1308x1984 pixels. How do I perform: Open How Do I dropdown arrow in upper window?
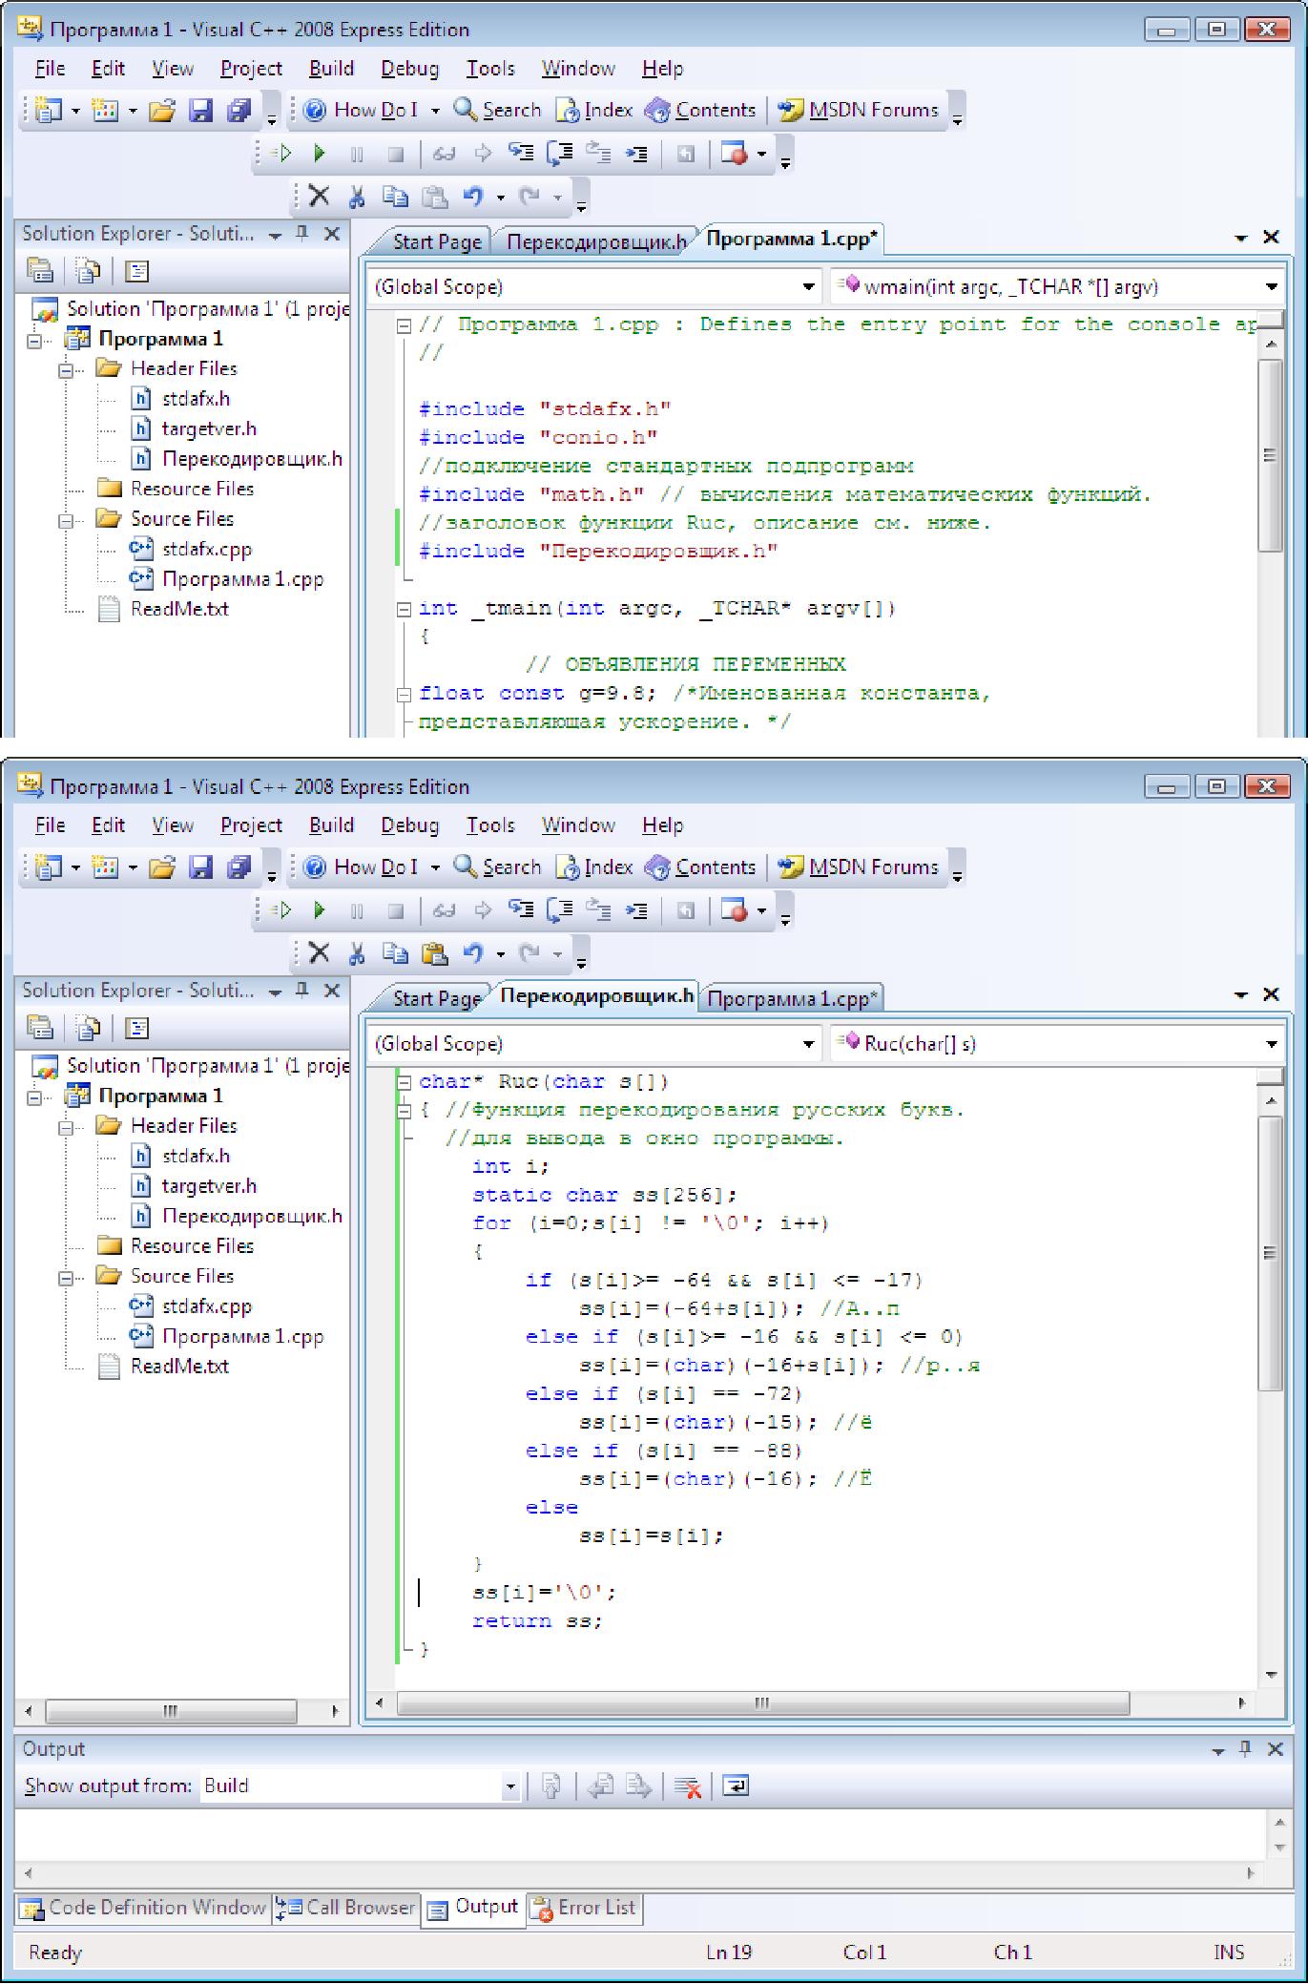(x=435, y=111)
